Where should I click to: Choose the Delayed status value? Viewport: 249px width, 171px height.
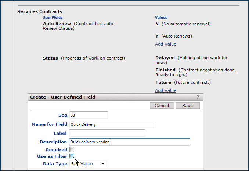point(165,58)
